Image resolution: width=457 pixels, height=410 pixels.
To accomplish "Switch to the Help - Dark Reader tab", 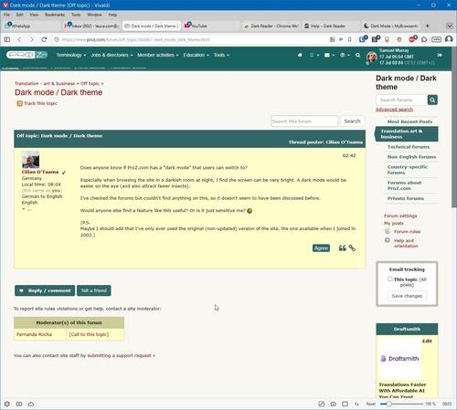I will coord(331,26).
